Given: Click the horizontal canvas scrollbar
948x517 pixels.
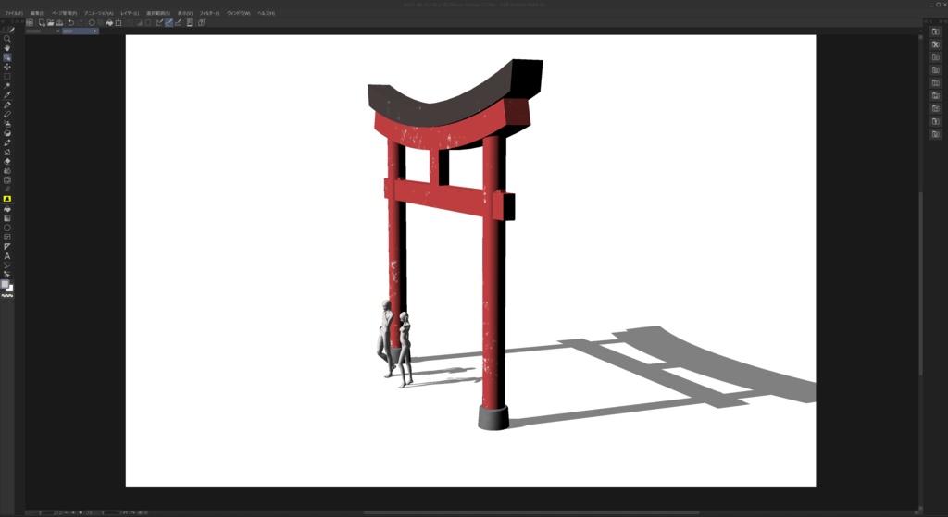Looking at the screenshot, I should tap(530, 512).
